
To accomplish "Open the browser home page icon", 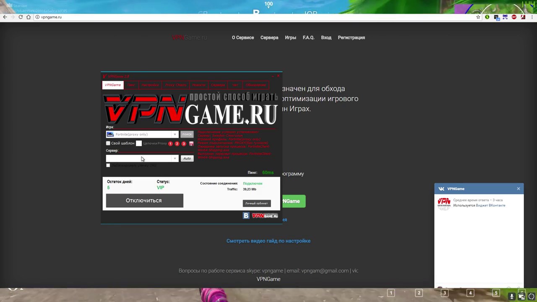I will click(29, 17).
